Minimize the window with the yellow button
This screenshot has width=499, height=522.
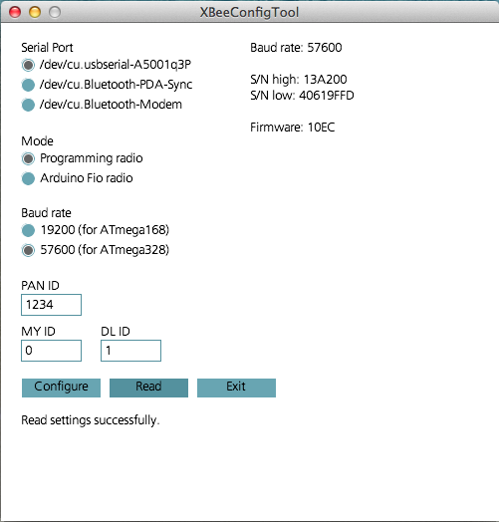pyautogui.click(x=35, y=12)
